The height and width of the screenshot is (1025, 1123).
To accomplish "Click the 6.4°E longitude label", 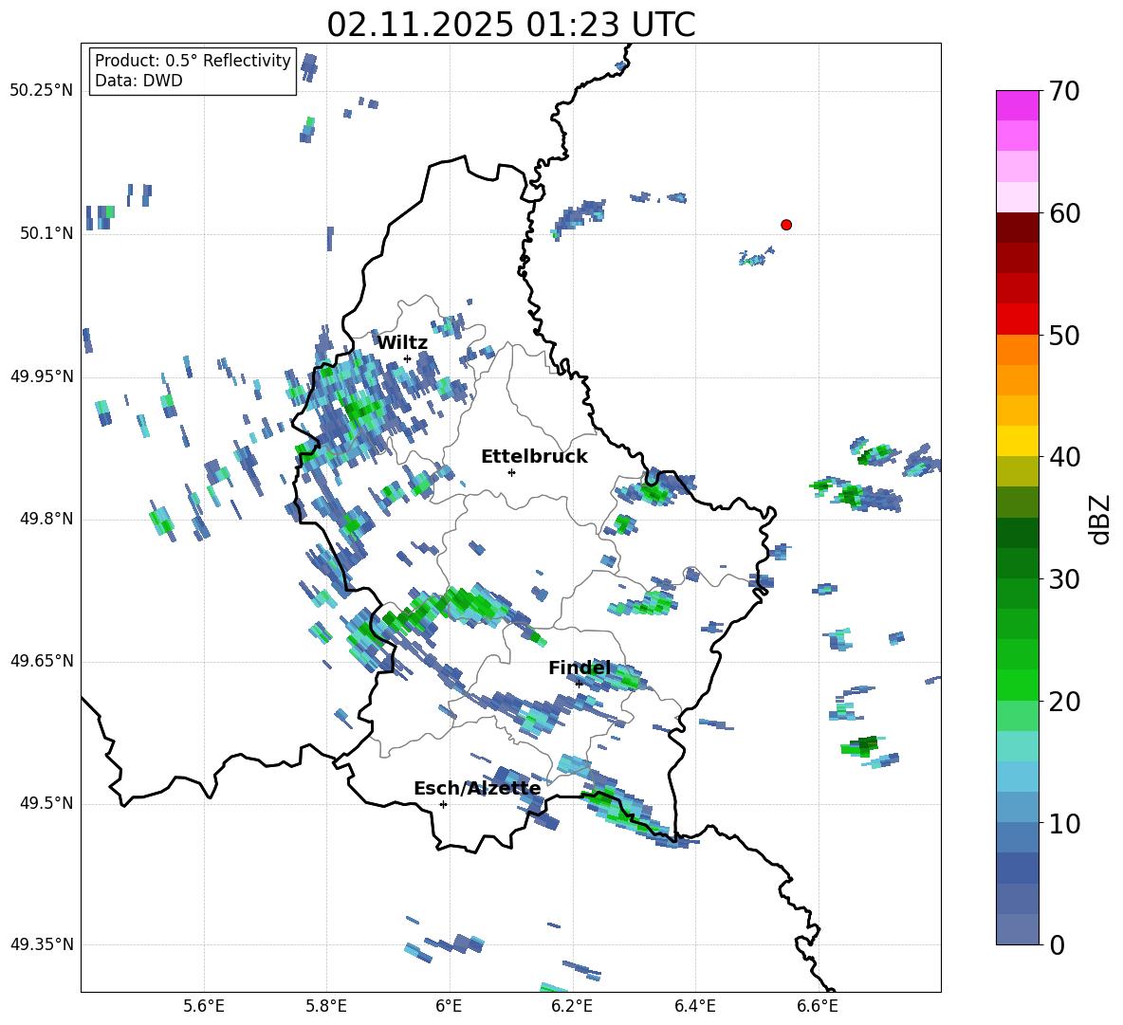I will point(694,1006).
